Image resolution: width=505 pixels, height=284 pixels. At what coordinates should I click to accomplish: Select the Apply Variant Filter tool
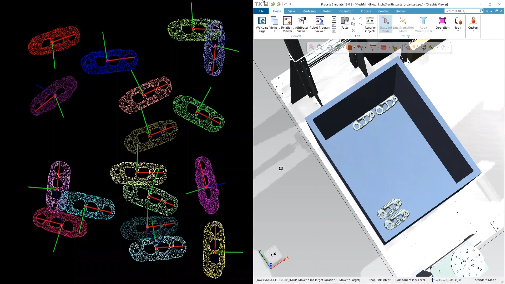(x=423, y=24)
